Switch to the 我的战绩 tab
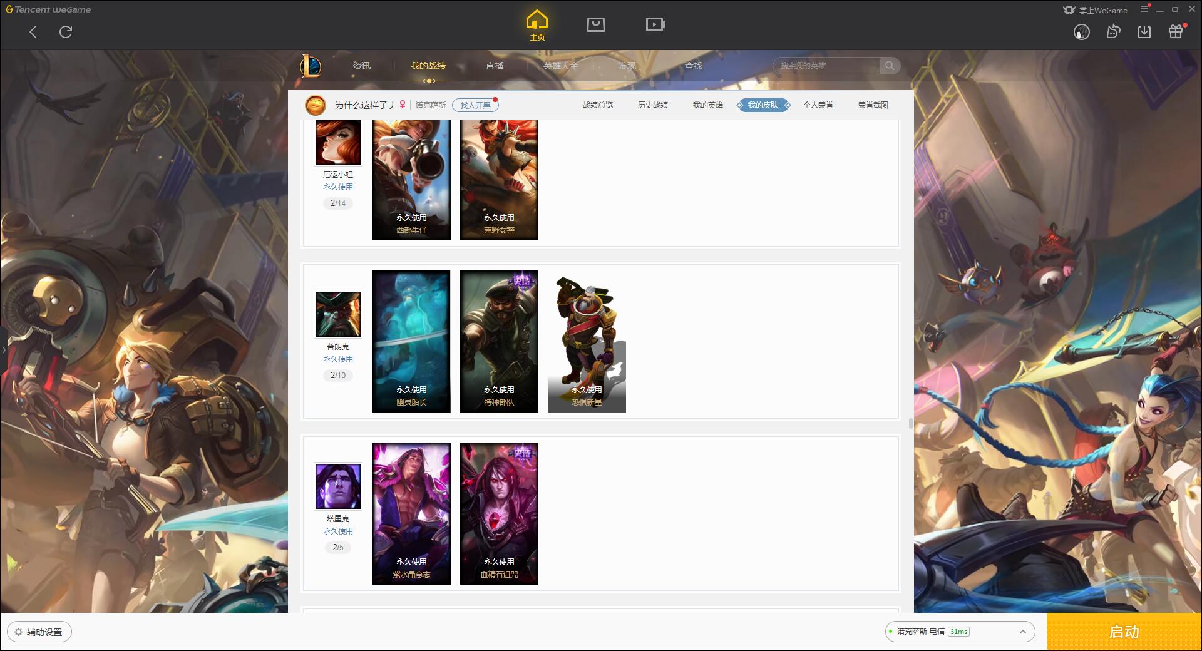1202x651 pixels. pyautogui.click(x=428, y=66)
